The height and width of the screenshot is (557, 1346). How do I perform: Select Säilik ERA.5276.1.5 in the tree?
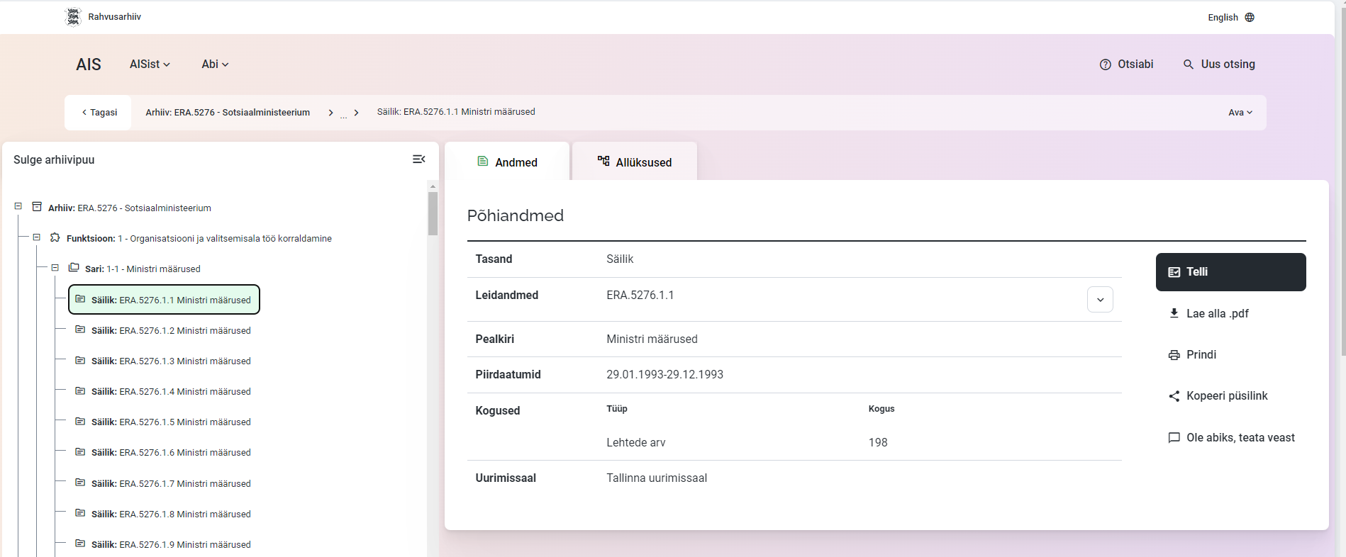tap(171, 422)
